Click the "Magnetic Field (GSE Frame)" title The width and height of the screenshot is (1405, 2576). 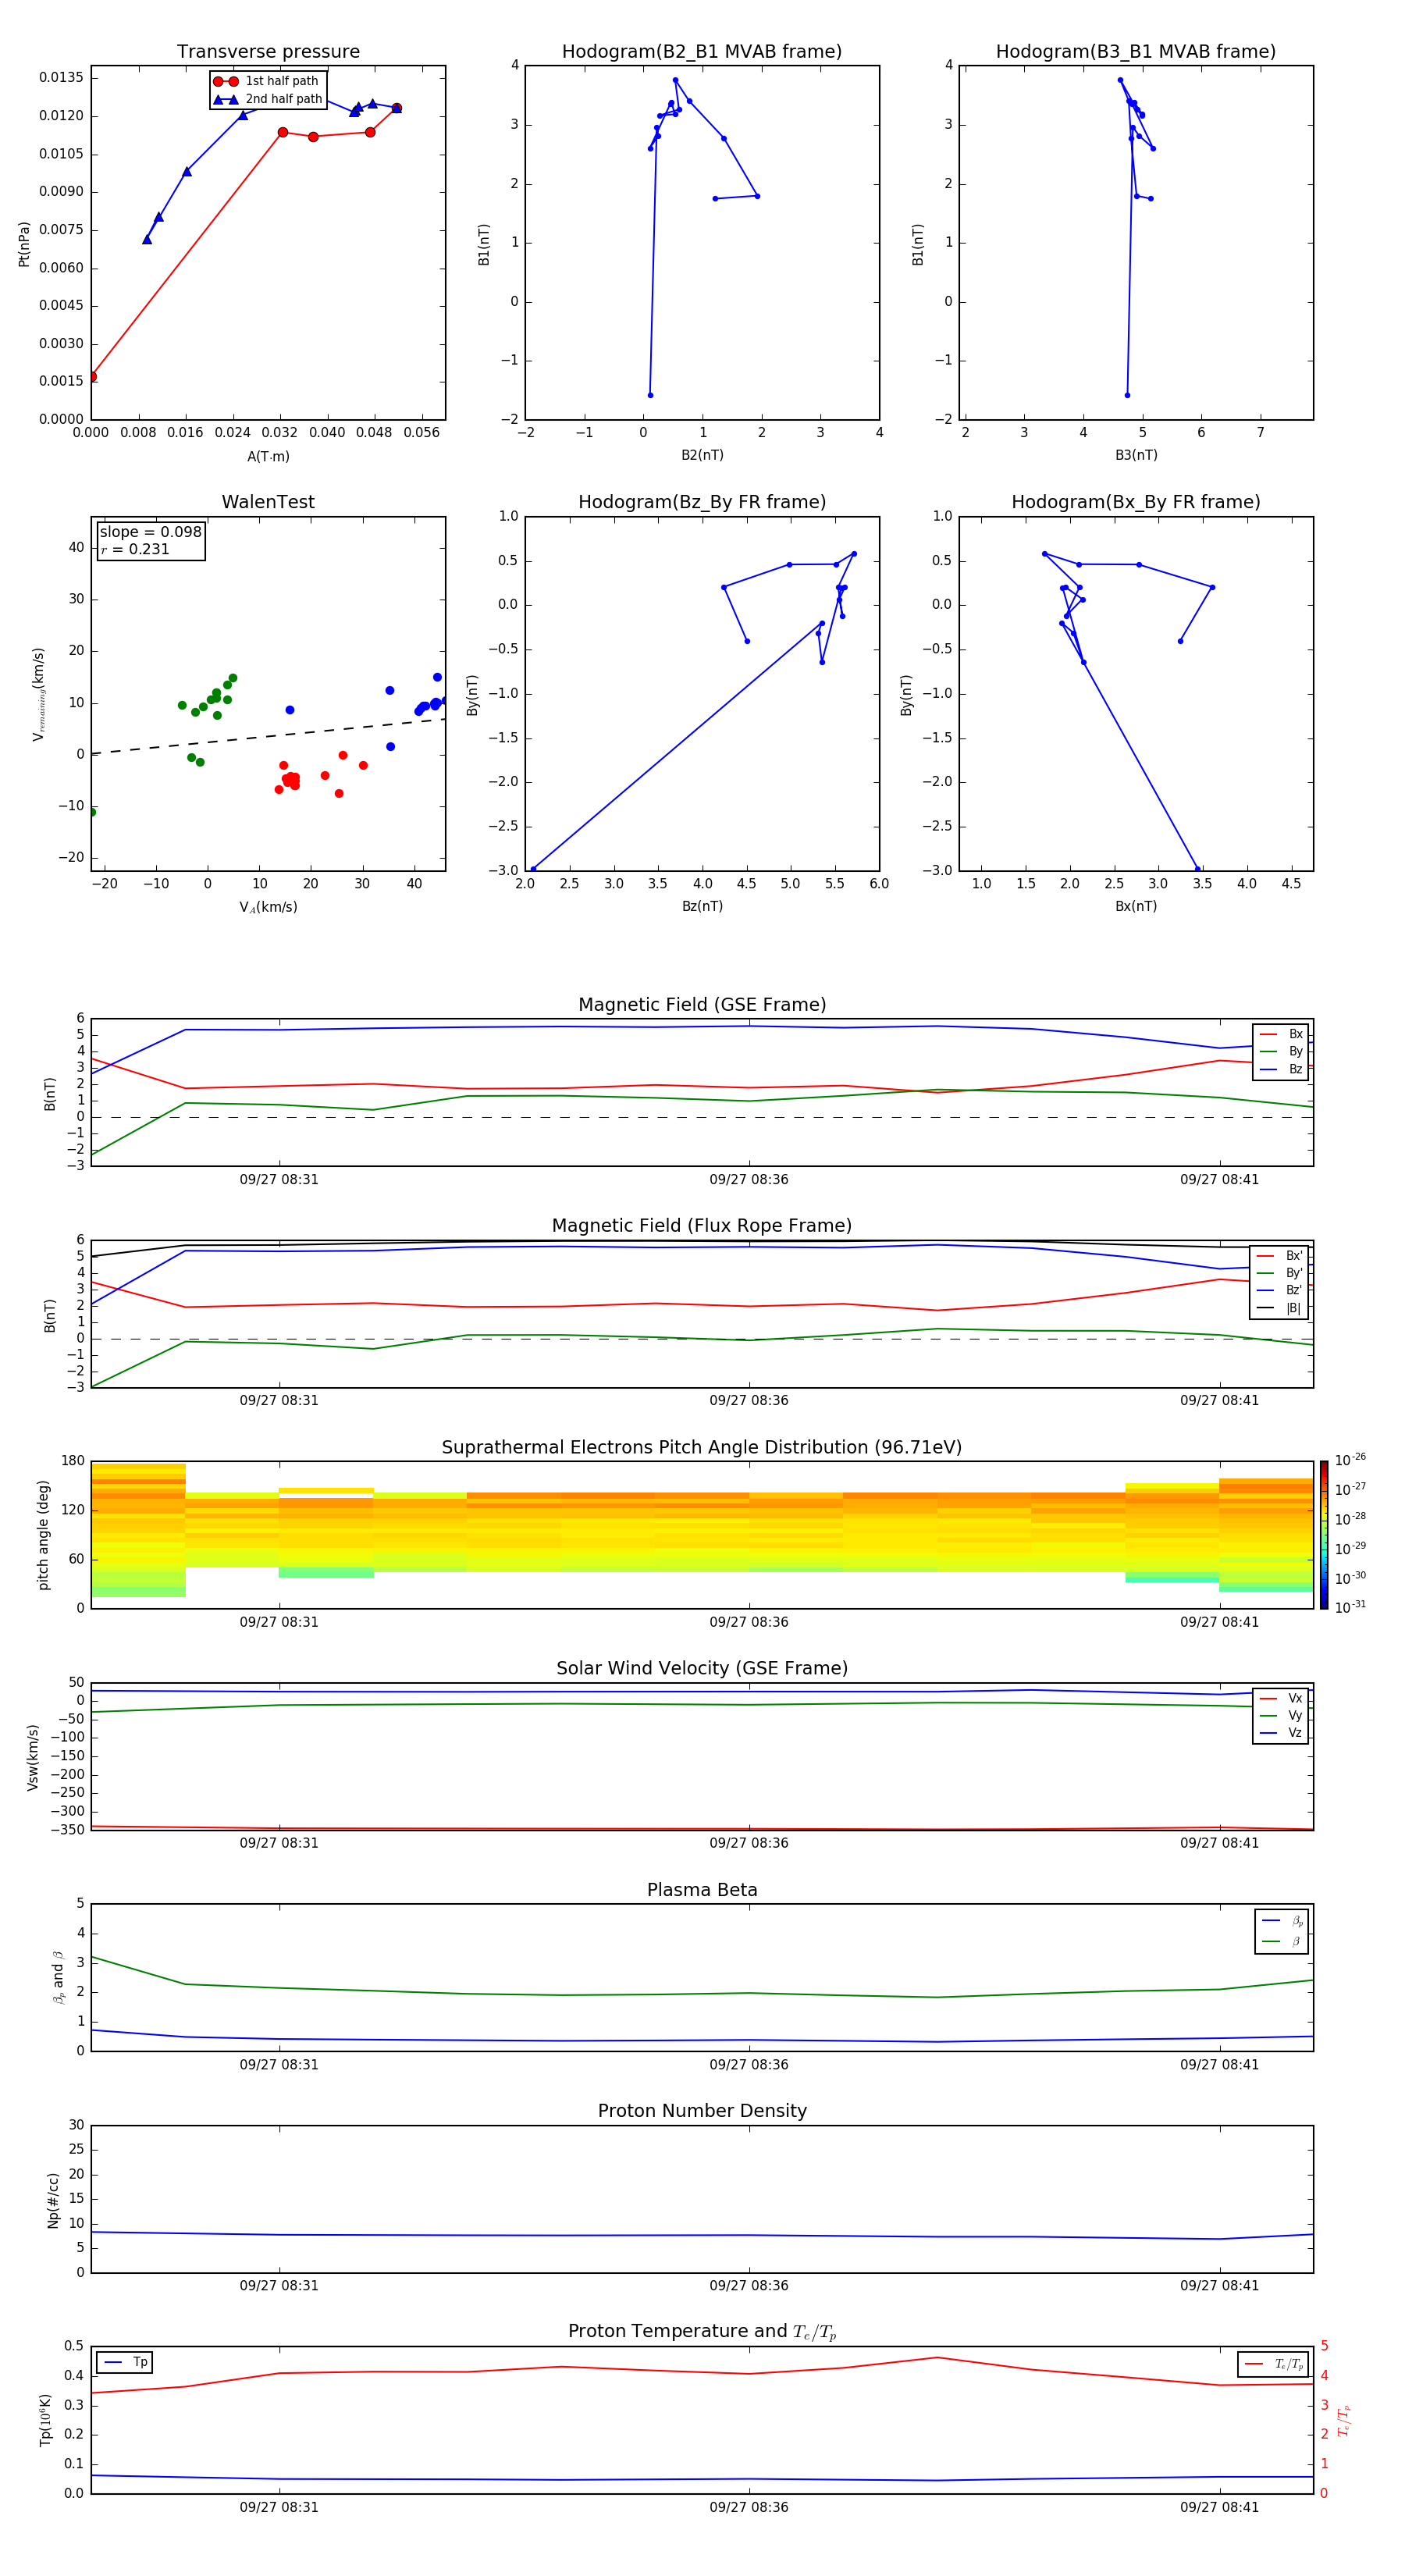[x=702, y=1005]
